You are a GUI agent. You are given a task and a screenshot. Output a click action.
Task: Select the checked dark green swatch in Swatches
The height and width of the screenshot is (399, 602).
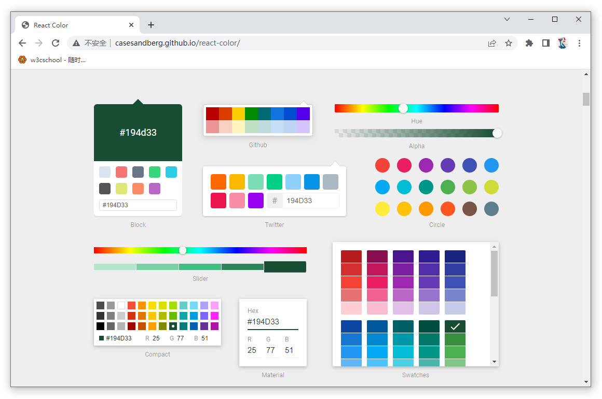(x=455, y=326)
